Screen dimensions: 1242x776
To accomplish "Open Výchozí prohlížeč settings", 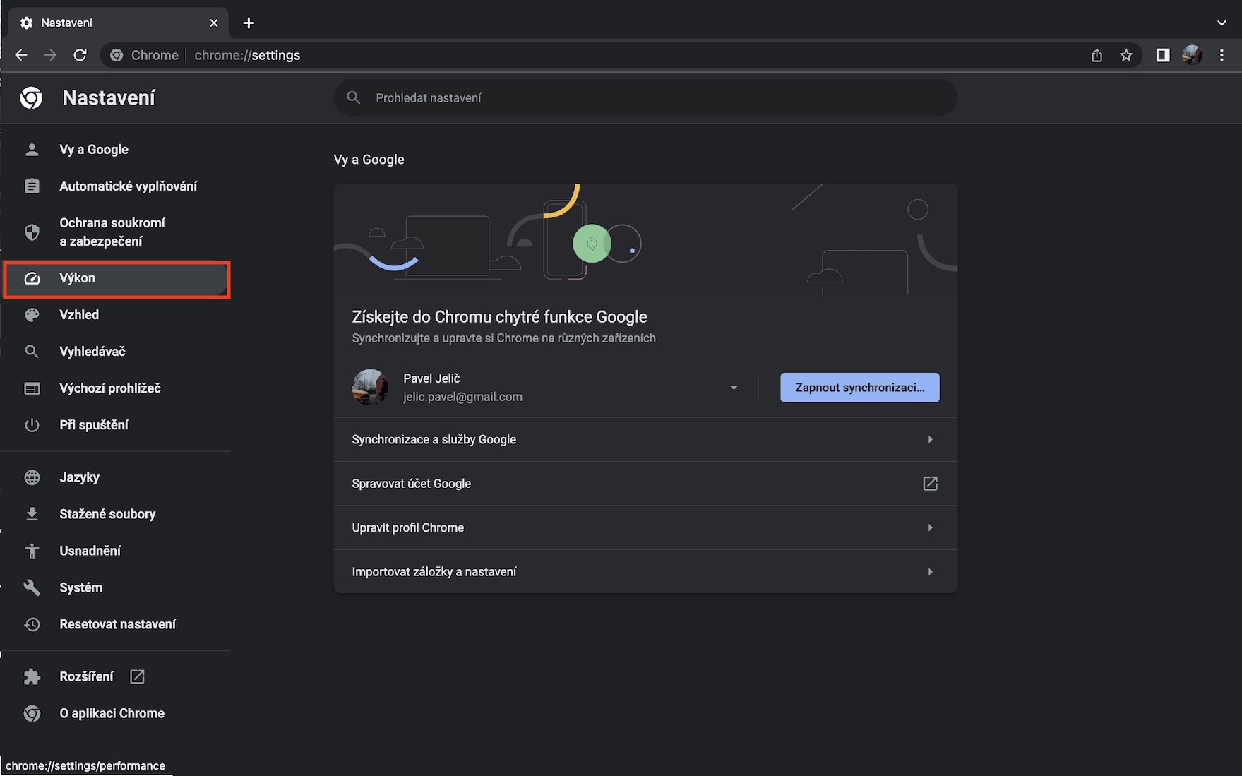I will (x=110, y=388).
